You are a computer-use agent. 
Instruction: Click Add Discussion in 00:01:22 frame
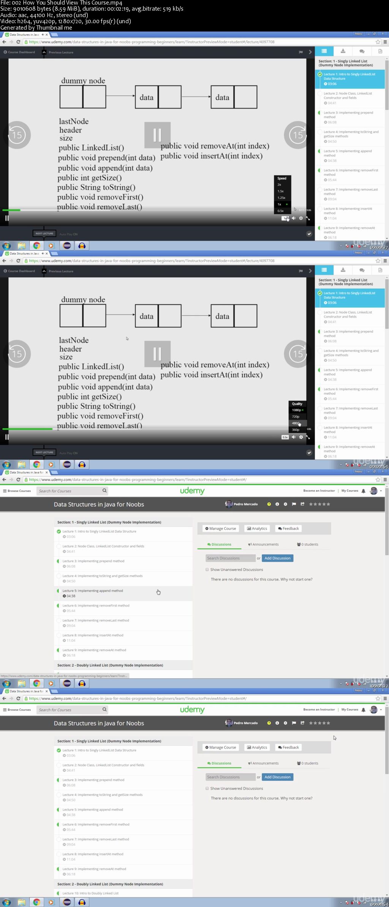(x=278, y=558)
